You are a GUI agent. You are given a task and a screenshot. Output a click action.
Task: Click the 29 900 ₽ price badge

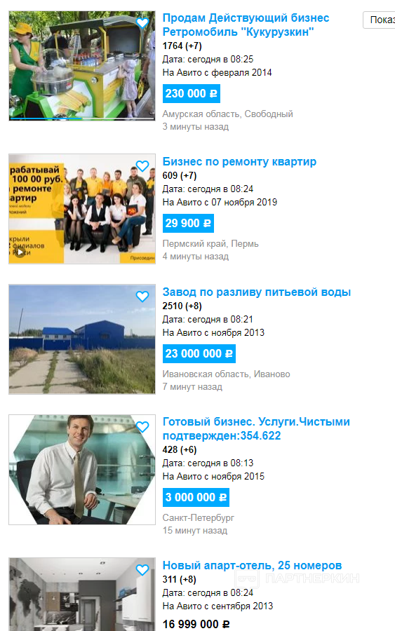pyautogui.click(x=188, y=224)
